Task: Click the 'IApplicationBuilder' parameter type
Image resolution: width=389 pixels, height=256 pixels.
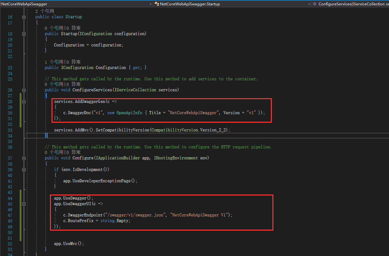Action: click(x=118, y=158)
